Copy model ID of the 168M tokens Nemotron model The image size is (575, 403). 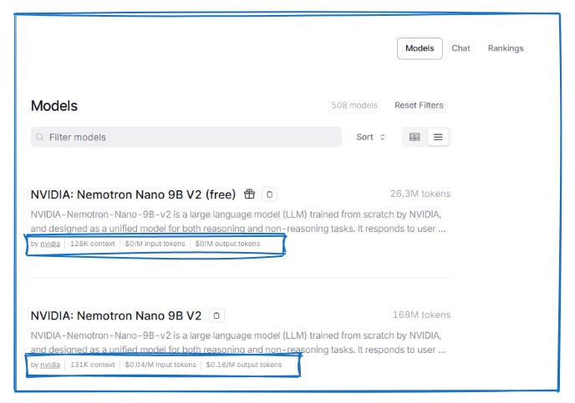(216, 315)
